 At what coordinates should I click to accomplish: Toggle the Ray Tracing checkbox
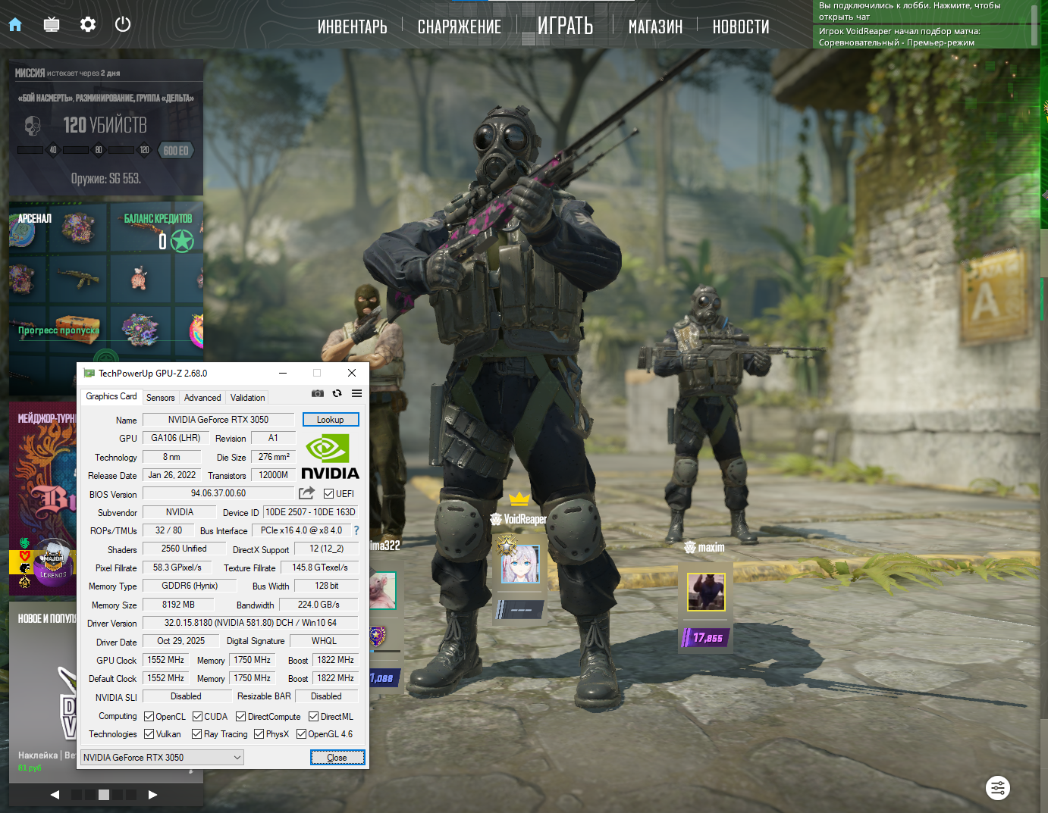[197, 734]
